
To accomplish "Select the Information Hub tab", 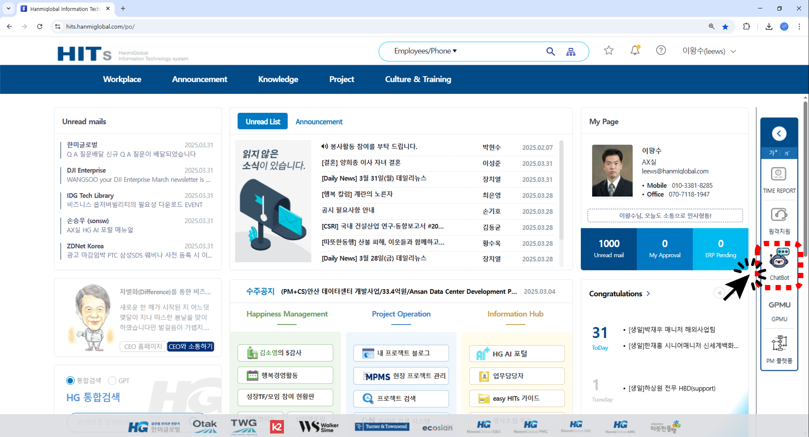I will click(515, 314).
